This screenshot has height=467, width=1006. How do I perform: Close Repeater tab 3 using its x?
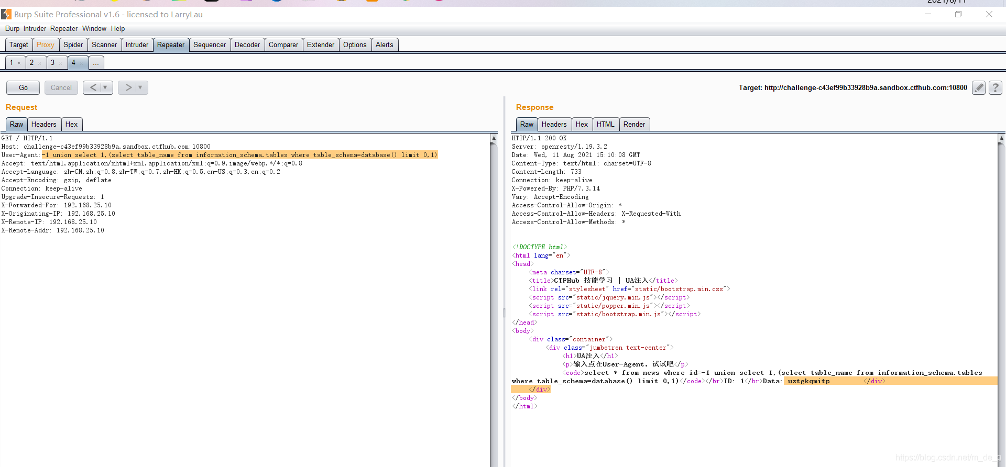(60, 63)
